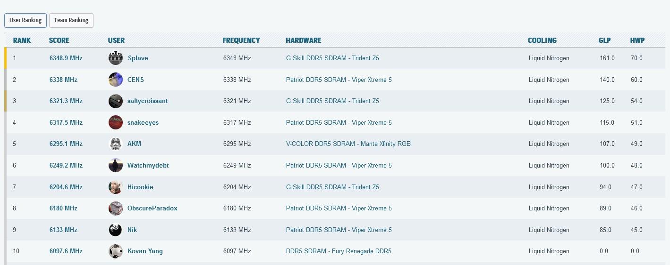Click the RANK column header
This screenshot has width=670, height=265.
coord(22,40)
